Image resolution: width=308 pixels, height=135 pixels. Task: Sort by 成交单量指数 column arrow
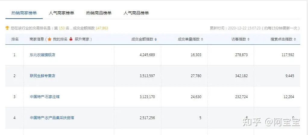[202, 39]
